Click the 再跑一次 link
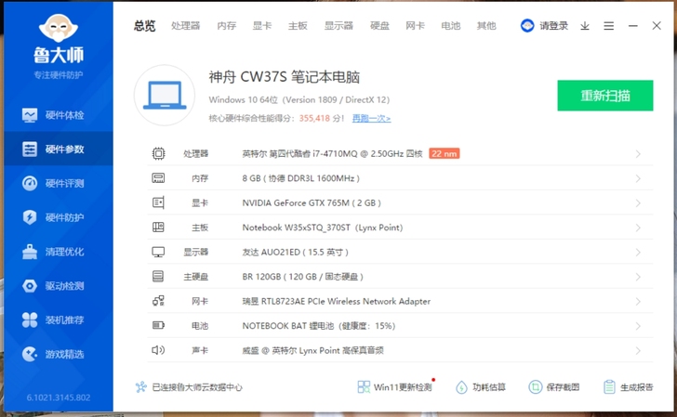This screenshot has height=417, width=677. (371, 118)
